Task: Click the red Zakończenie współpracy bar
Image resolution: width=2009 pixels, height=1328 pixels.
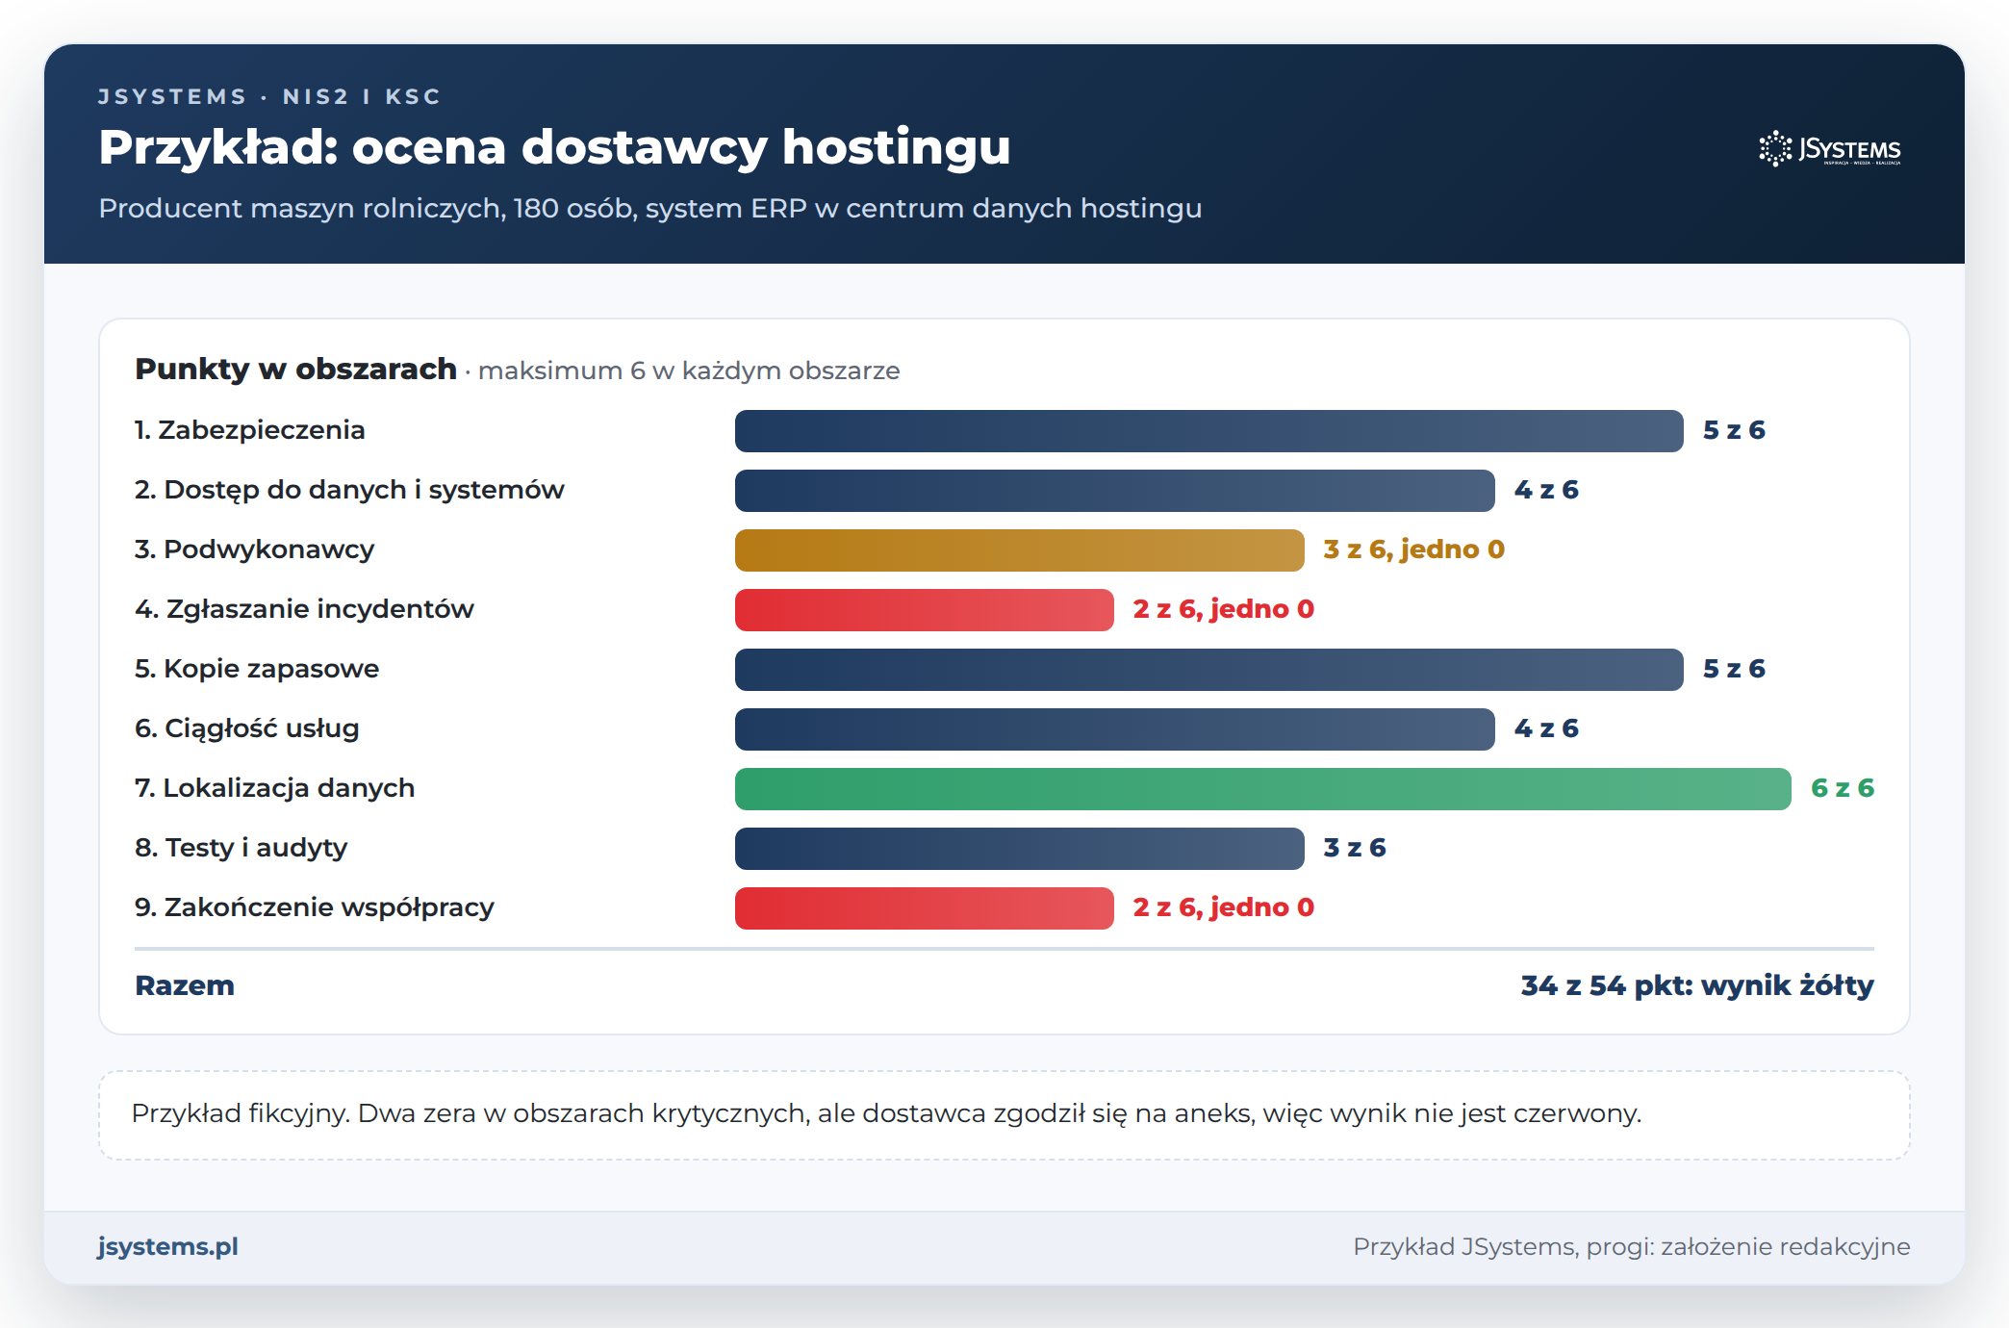Action: click(x=925, y=908)
